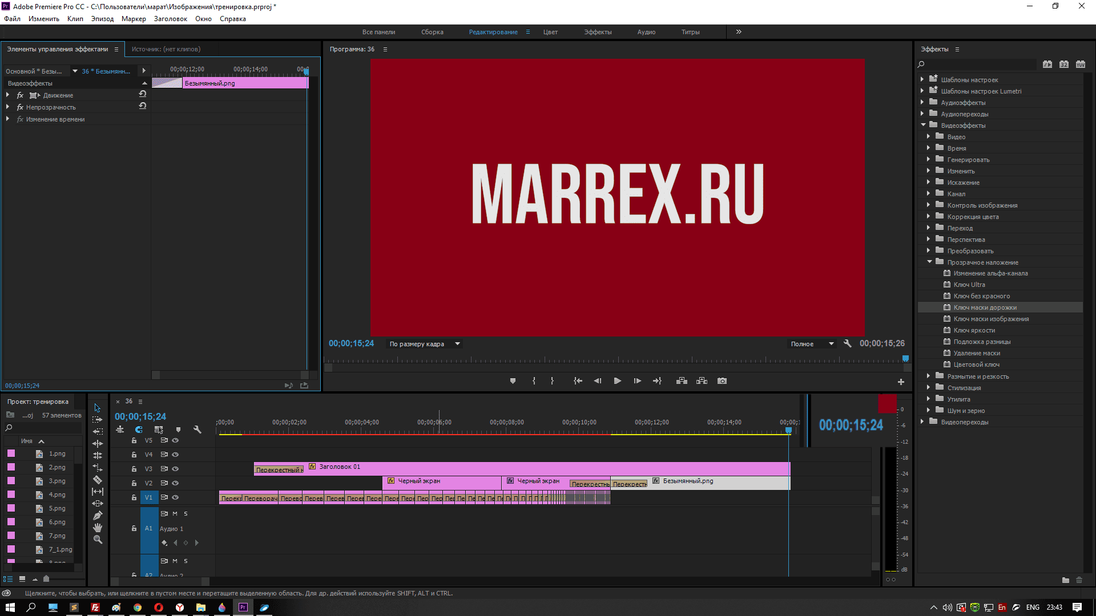Open the Источник panel tab
This screenshot has height=616, width=1096.
[x=166, y=49]
